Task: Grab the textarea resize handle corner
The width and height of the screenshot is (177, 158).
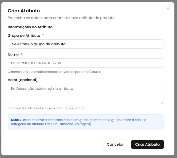Action: click(162, 103)
